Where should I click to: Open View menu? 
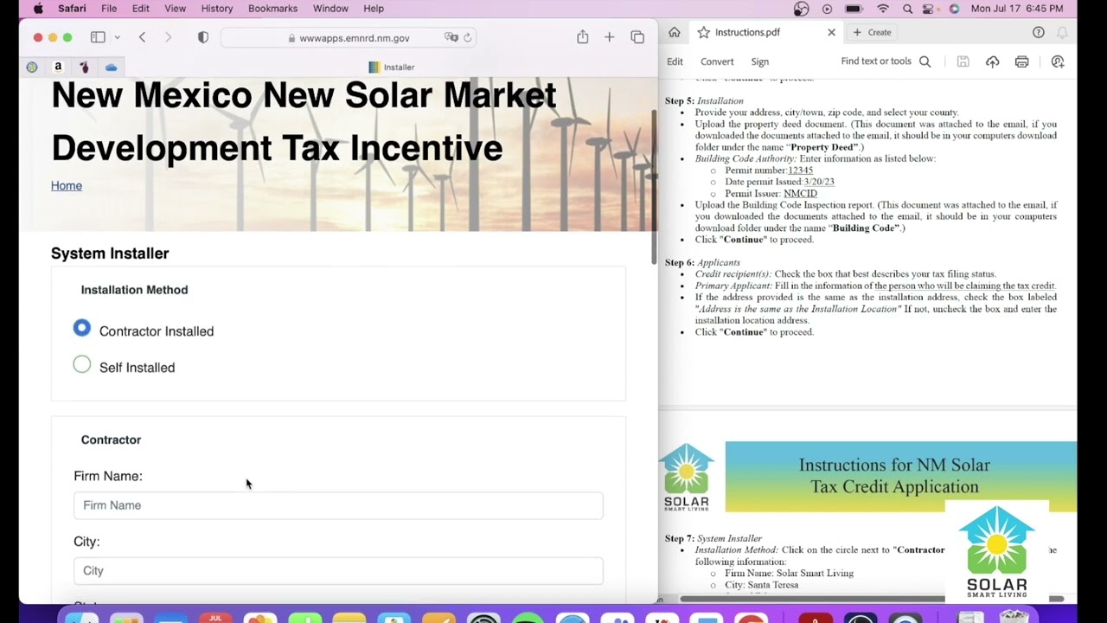tap(175, 9)
